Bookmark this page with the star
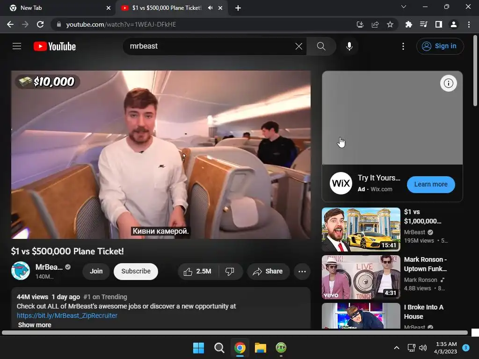The height and width of the screenshot is (359, 479). click(390, 24)
